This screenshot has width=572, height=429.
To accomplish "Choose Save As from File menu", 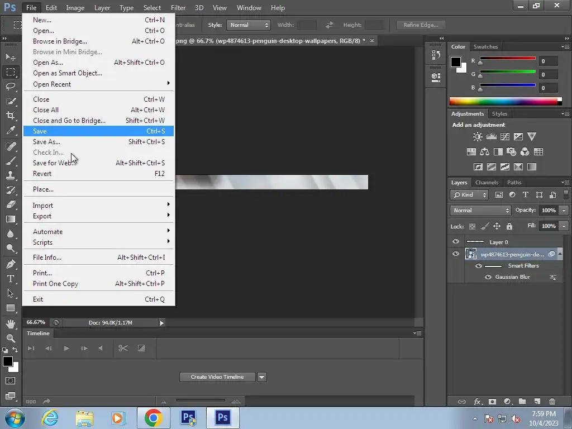I will (x=98, y=141).
